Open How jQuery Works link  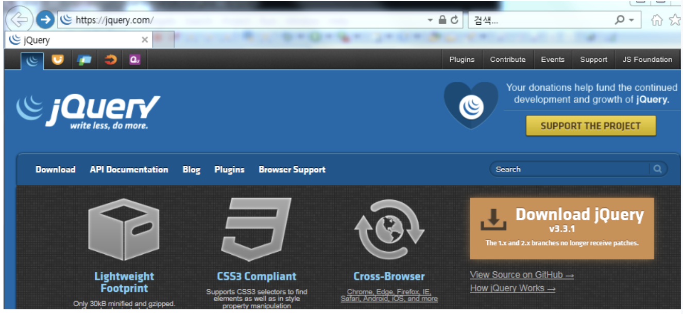(x=513, y=288)
